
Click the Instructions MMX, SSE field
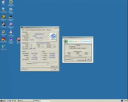pyautogui.click(x=43, y=49)
